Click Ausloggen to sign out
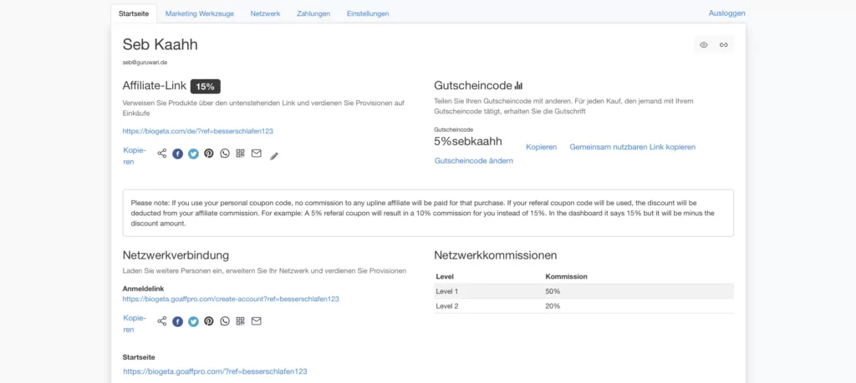This screenshot has width=856, height=383. pyautogui.click(x=726, y=13)
